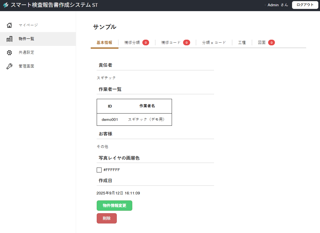Click the app logo icon in header
The image size is (320, 233).
[x=6, y=5]
